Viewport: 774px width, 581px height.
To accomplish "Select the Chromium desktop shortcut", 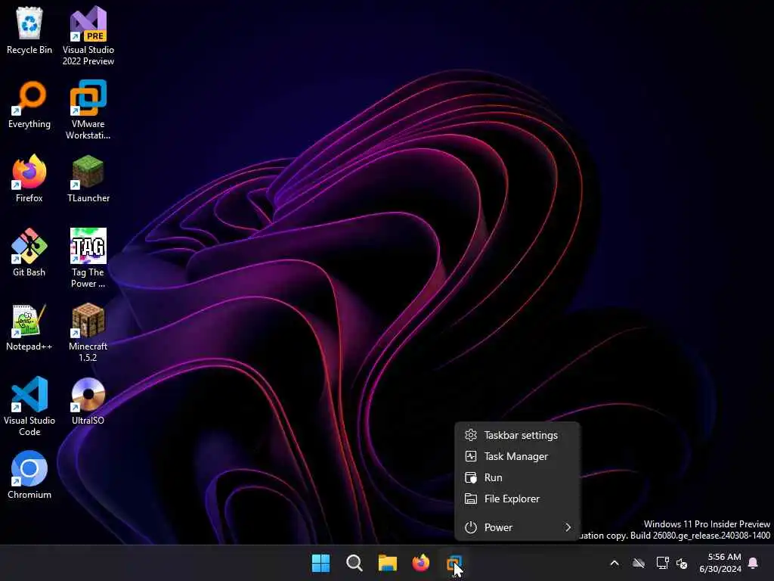I will [29, 475].
